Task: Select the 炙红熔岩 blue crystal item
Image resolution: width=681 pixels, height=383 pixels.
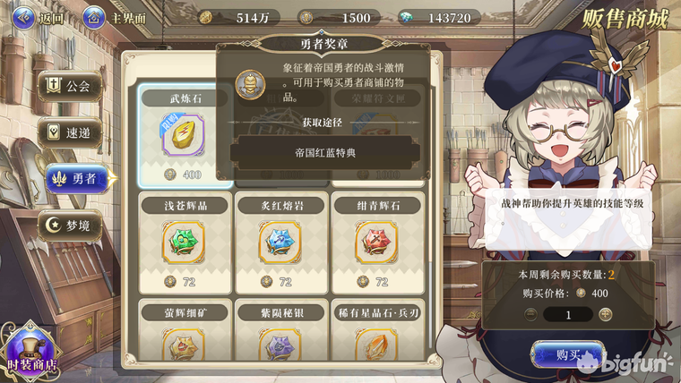Action: pyautogui.click(x=280, y=243)
